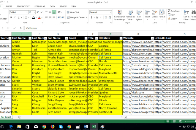The height and width of the screenshot is (130, 196).
Task: Open Firefox from the taskbar
Action: [53, 127]
